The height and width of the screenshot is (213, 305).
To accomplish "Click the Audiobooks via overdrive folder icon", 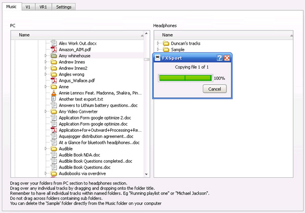I will pyautogui.click(x=54, y=173).
